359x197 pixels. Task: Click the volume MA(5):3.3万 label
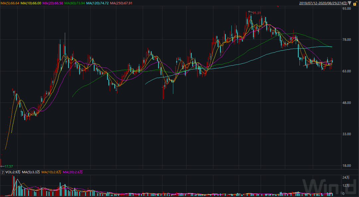coord(31,172)
